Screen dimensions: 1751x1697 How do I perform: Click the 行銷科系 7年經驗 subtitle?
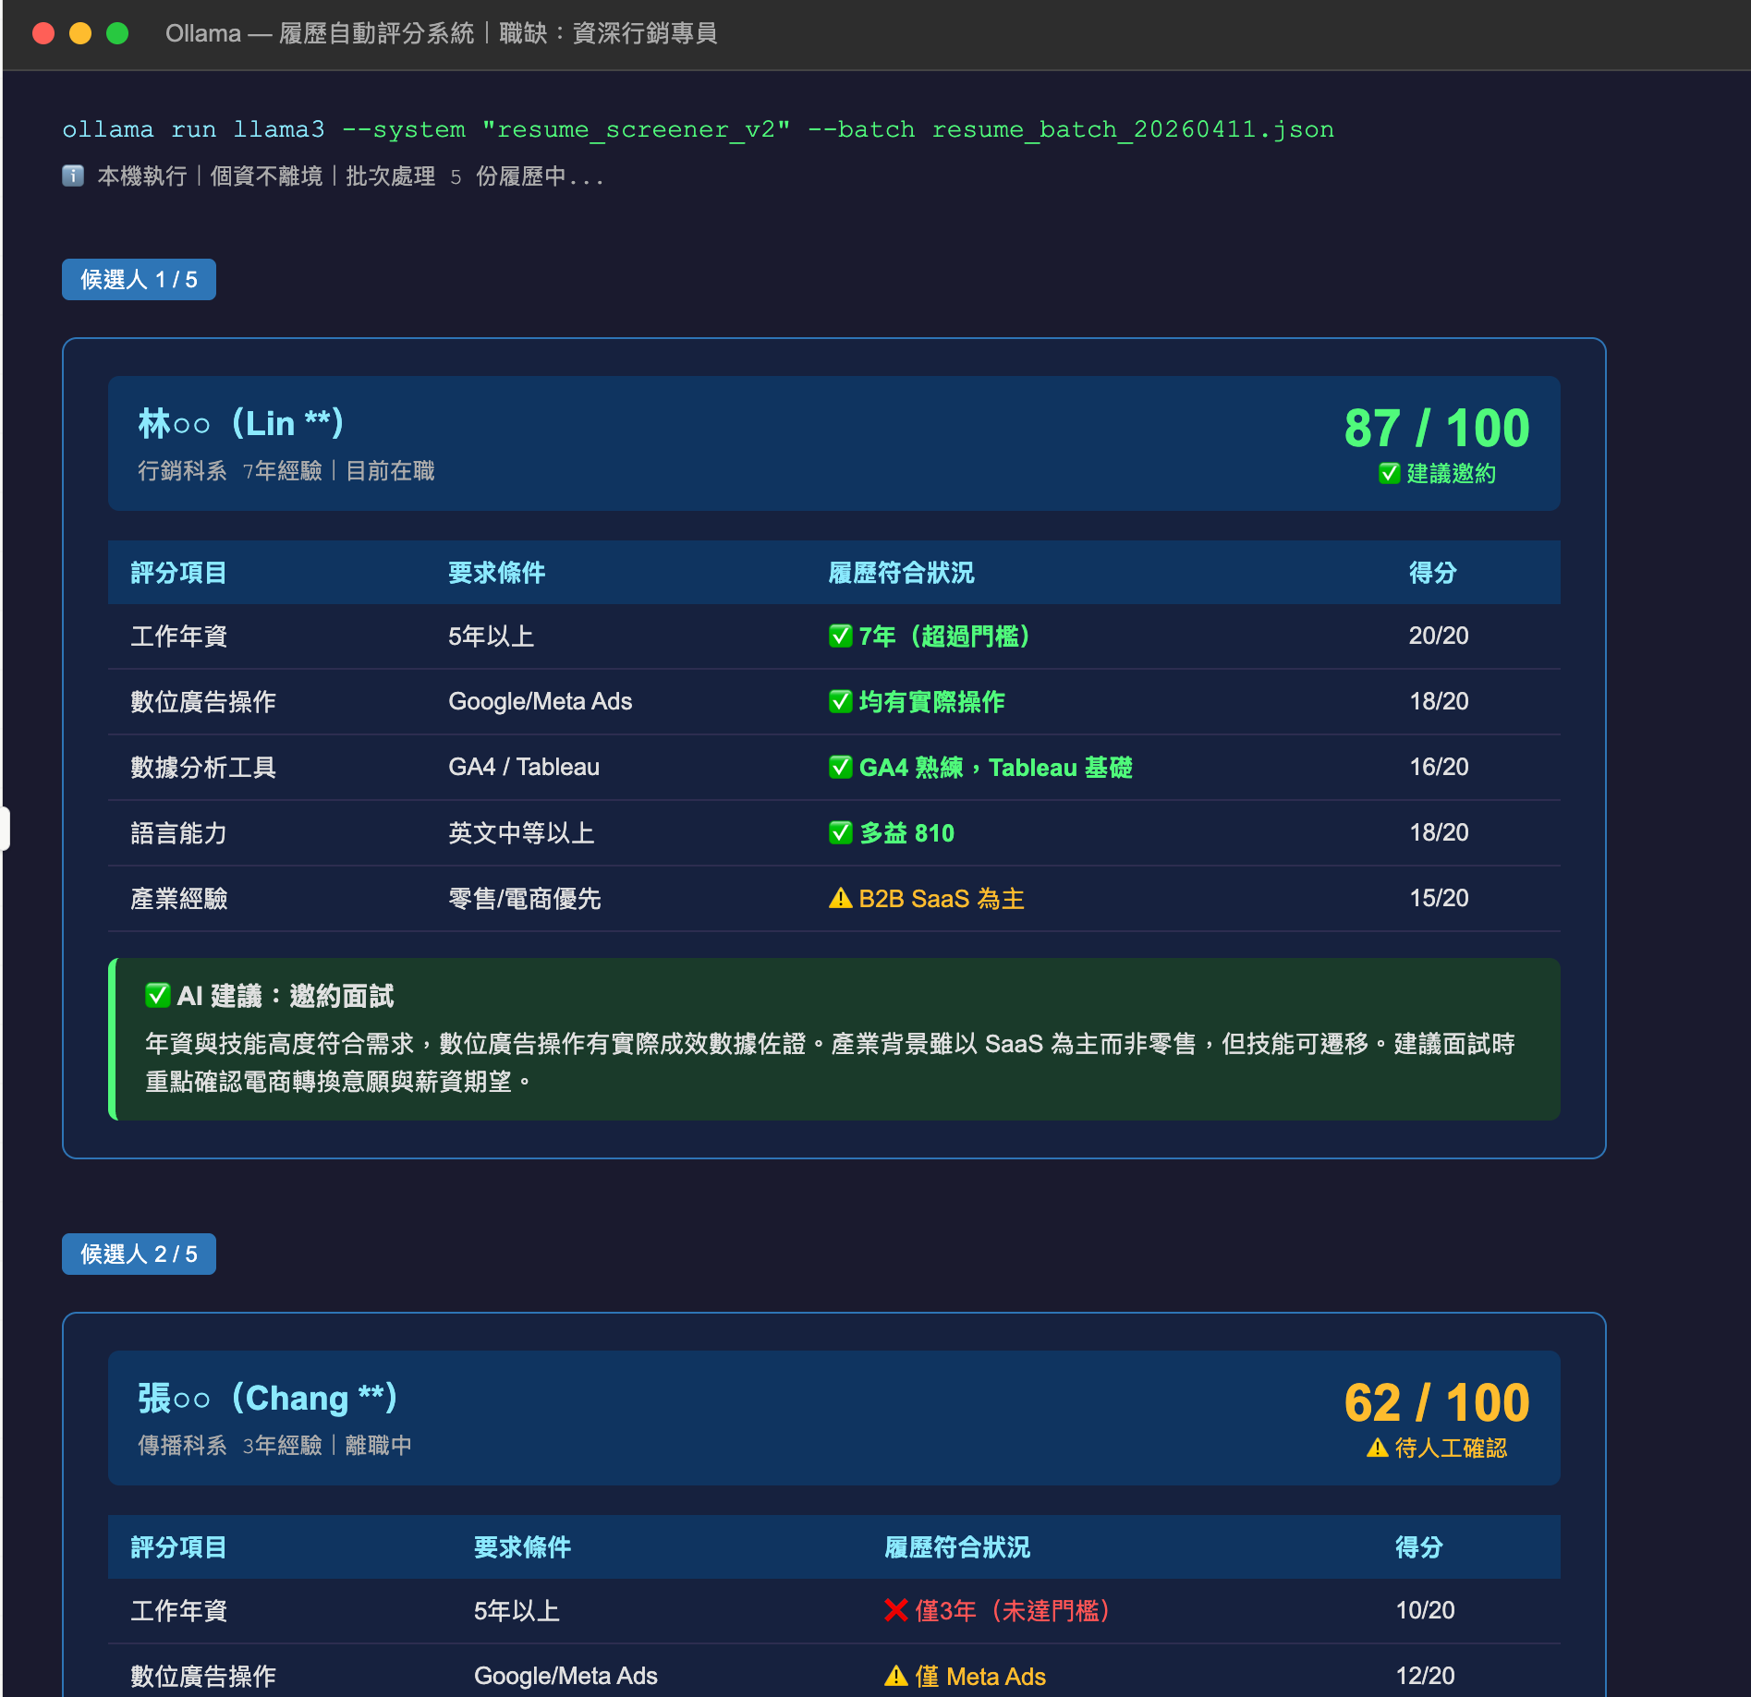286,471
